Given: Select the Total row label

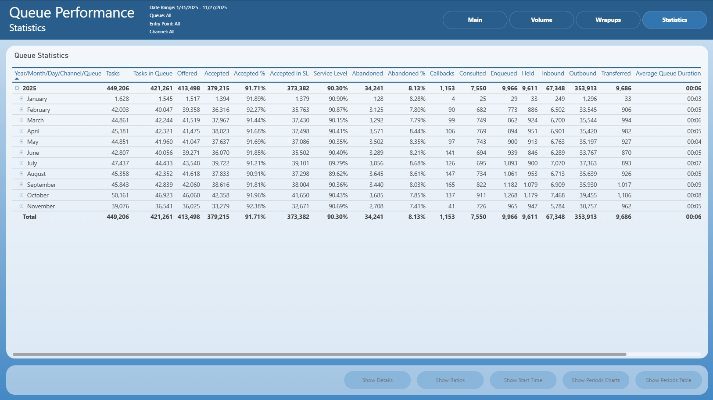Looking at the screenshot, I should tap(29, 217).
